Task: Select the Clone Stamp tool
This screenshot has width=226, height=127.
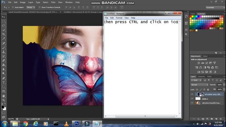Action: pyautogui.click(x=4, y=52)
